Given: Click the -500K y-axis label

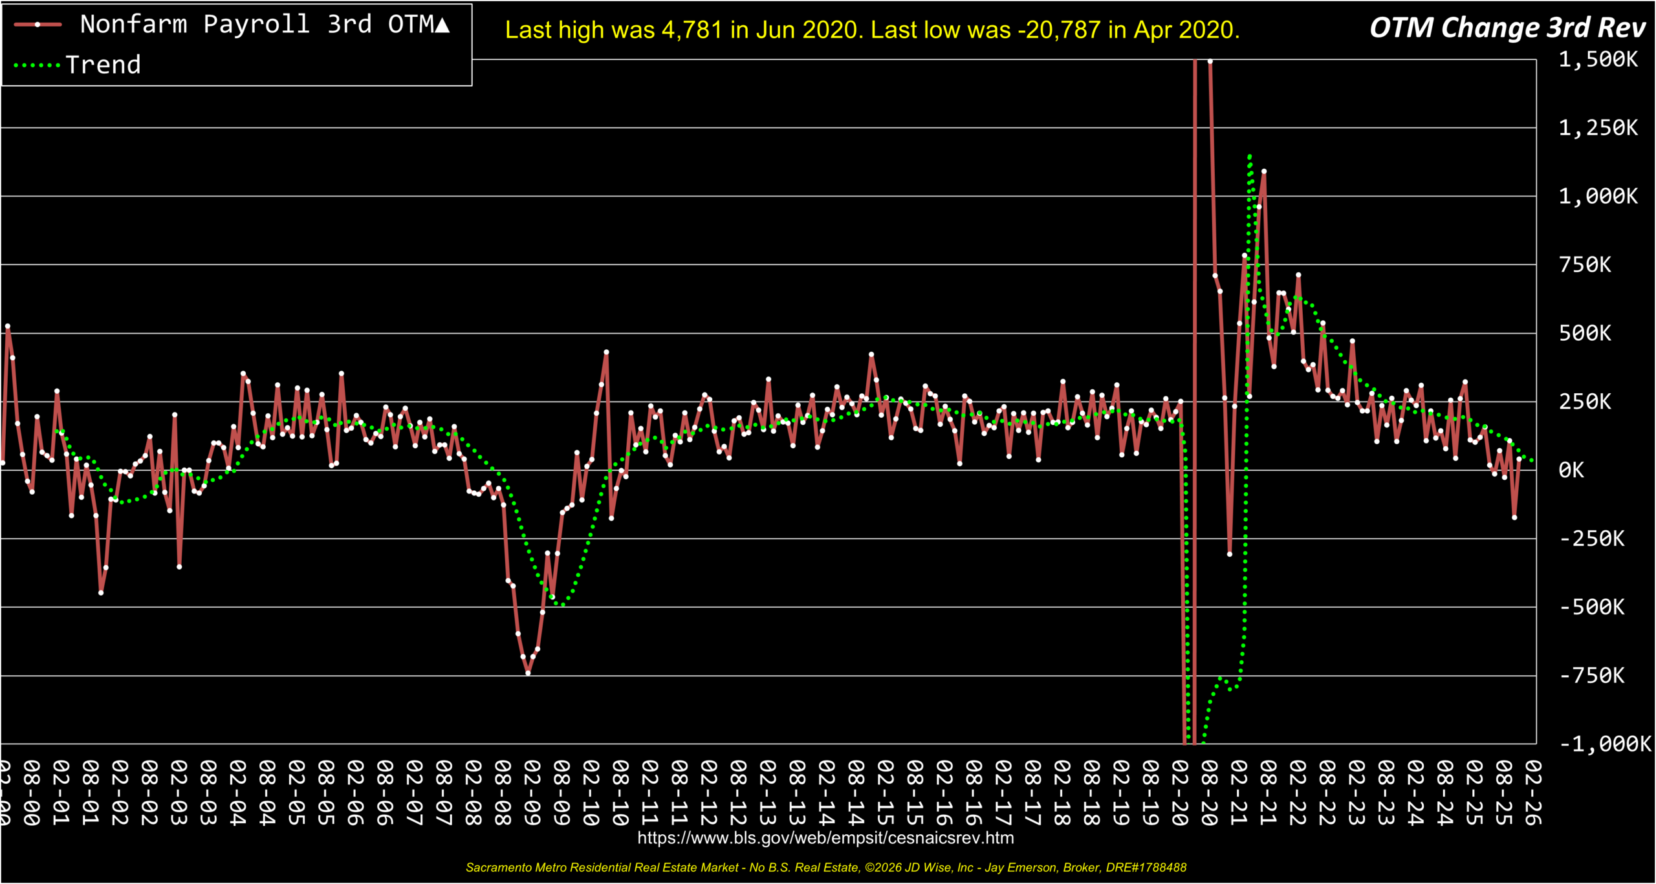Looking at the screenshot, I should (x=1591, y=607).
